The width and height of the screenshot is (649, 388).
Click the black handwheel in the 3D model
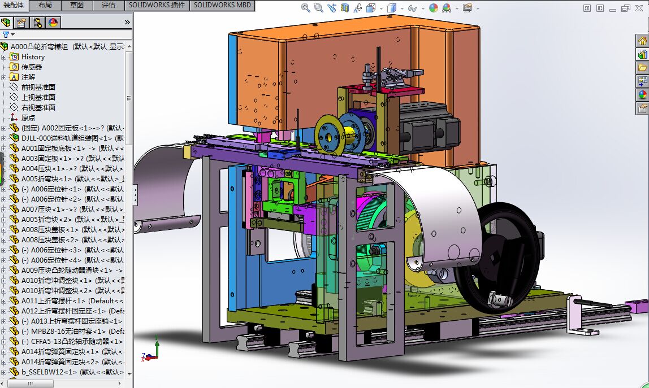(x=499, y=258)
